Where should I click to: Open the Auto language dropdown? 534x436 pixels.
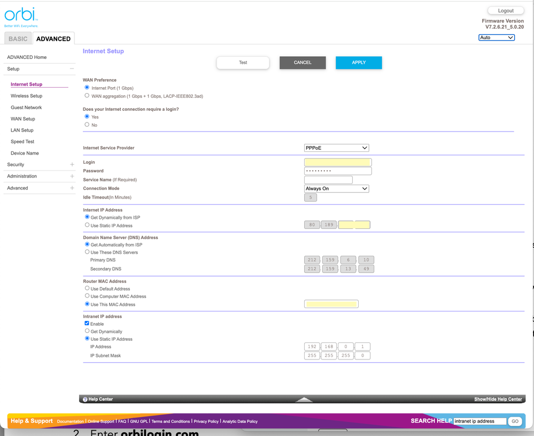(x=496, y=37)
